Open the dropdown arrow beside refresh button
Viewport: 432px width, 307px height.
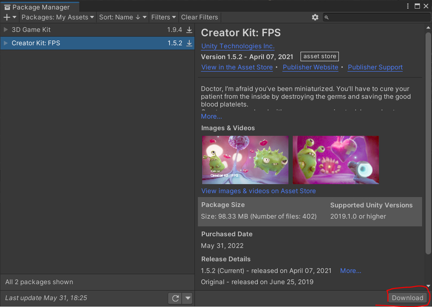click(x=188, y=298)
